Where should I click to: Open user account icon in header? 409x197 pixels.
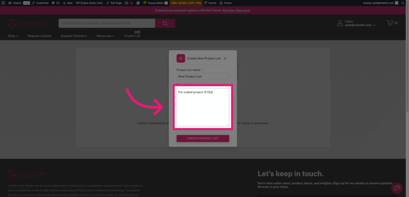pyautogui.click(x=340, y=23)
